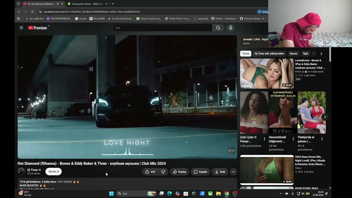Open Türkiye'de el şakası short thumbnail
Image resolution: width=352 pixels, height=198 pixels.
(312, 112)
